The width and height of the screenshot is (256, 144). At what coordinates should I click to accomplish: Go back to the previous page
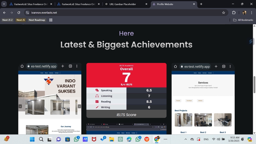[x=5, y=13]
